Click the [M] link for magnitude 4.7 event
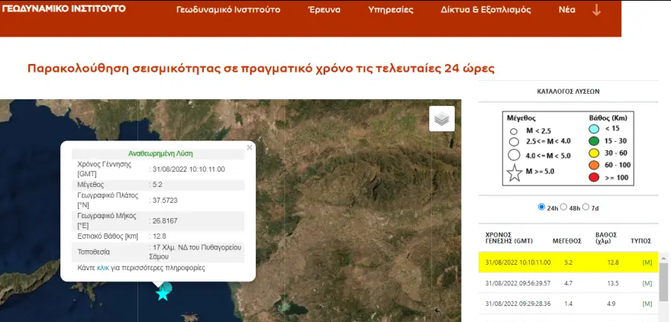This screenshot has width=671, height=322. (647, 283)
